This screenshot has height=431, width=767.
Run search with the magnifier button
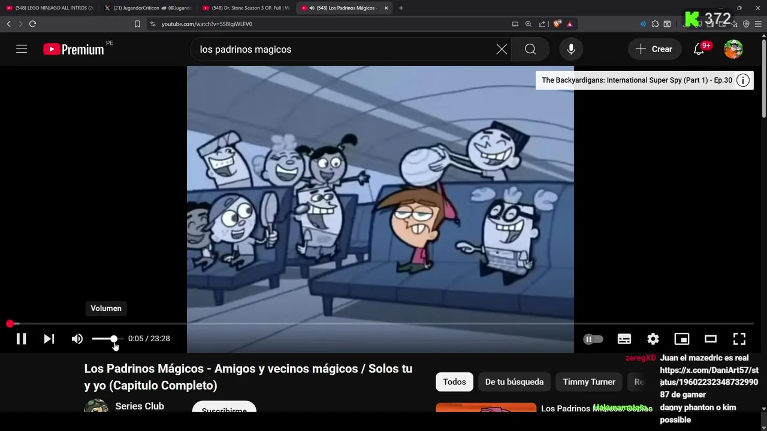530,49
